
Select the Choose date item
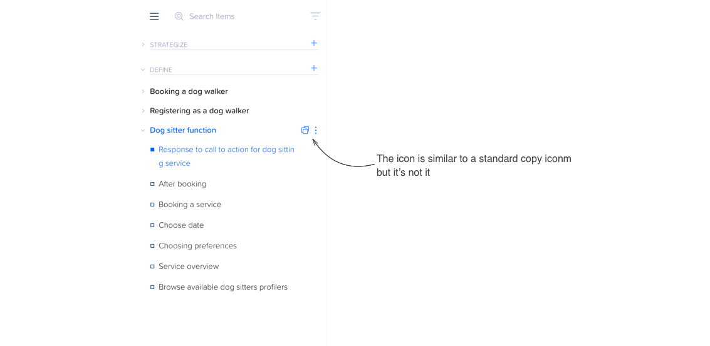point(181,225)
